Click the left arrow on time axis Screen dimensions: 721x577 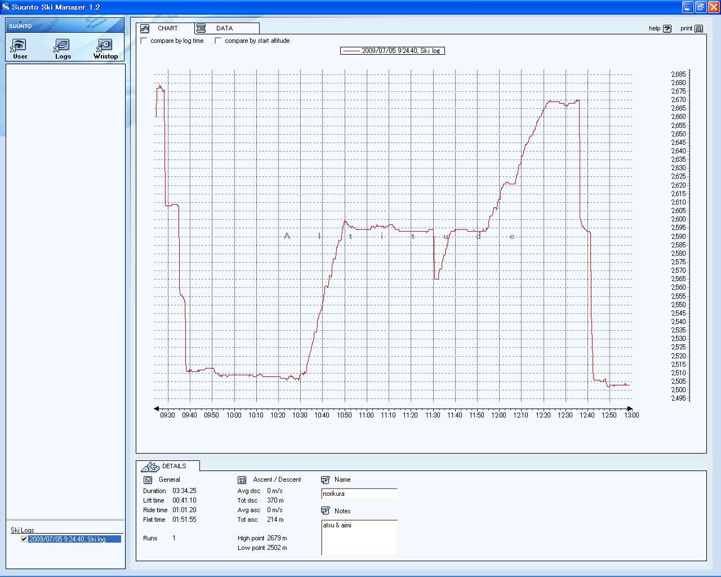157,409
